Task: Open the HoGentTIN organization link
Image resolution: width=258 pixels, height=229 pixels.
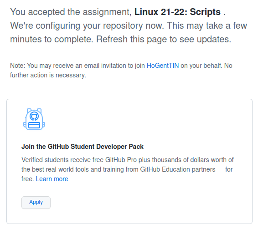Action: [x=163, y=66]
